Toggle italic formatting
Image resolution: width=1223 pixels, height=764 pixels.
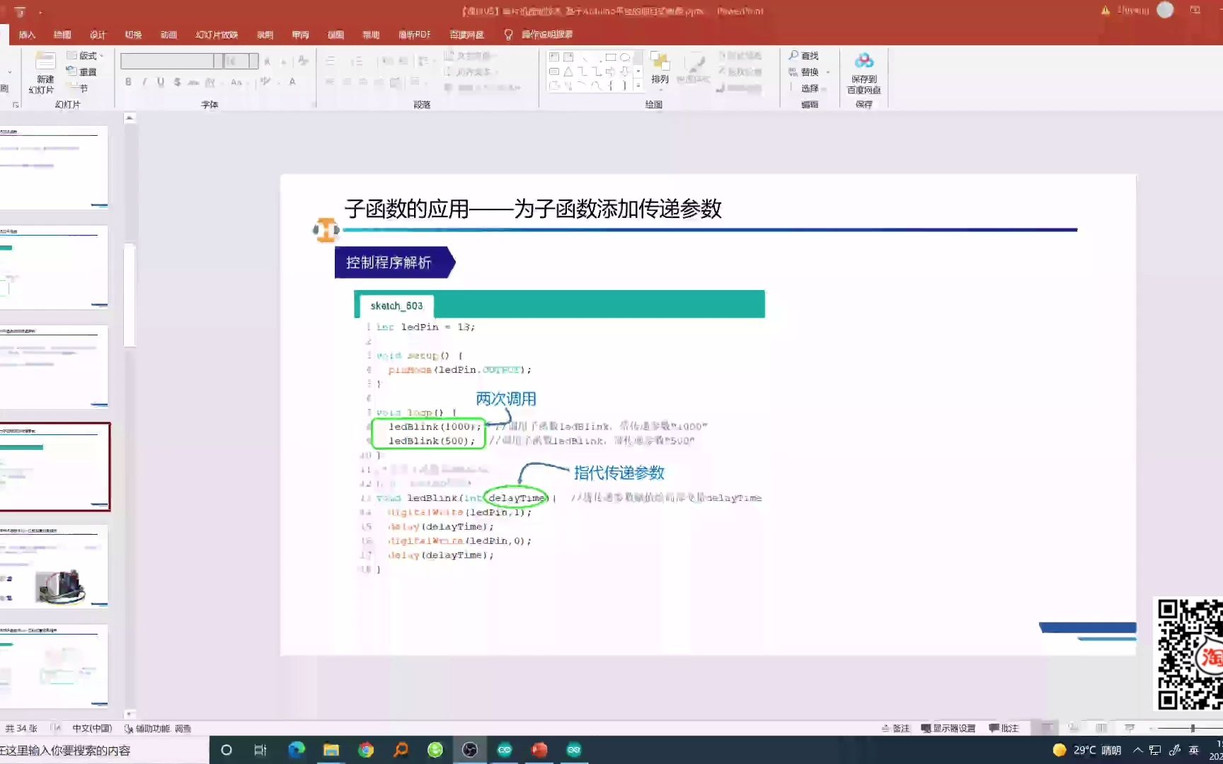[x=144, y=81]
